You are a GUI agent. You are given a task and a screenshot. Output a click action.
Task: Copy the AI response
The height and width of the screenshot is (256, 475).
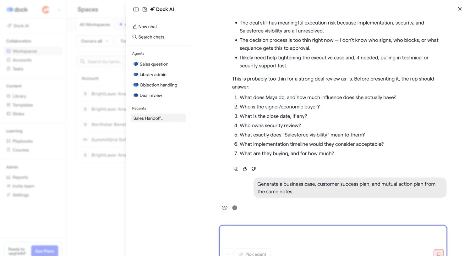pos(236,169)
